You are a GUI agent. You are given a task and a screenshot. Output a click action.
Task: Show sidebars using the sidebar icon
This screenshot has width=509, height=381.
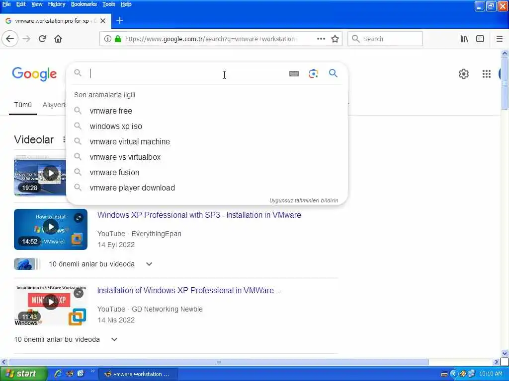[480, 39]
